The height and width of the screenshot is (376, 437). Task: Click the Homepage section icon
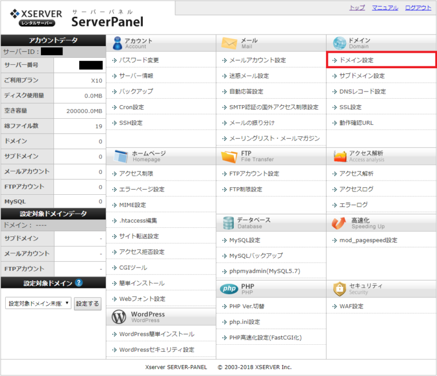(122, 156)
